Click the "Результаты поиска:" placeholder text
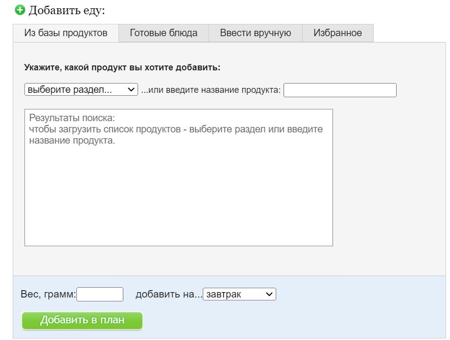This screenshot has height=340, width=450. point(71,118)
